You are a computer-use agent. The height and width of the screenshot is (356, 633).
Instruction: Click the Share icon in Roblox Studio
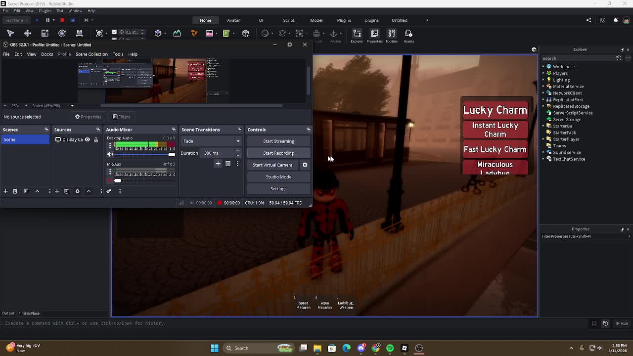[588, 20]
